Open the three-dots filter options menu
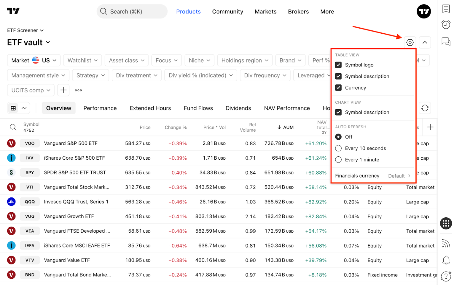This screenshot has height=285, width=454. (78, 90)
